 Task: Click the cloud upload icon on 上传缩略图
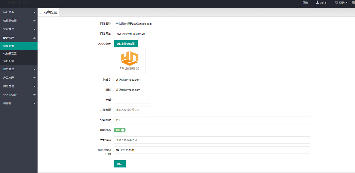[x=119, y=44]
